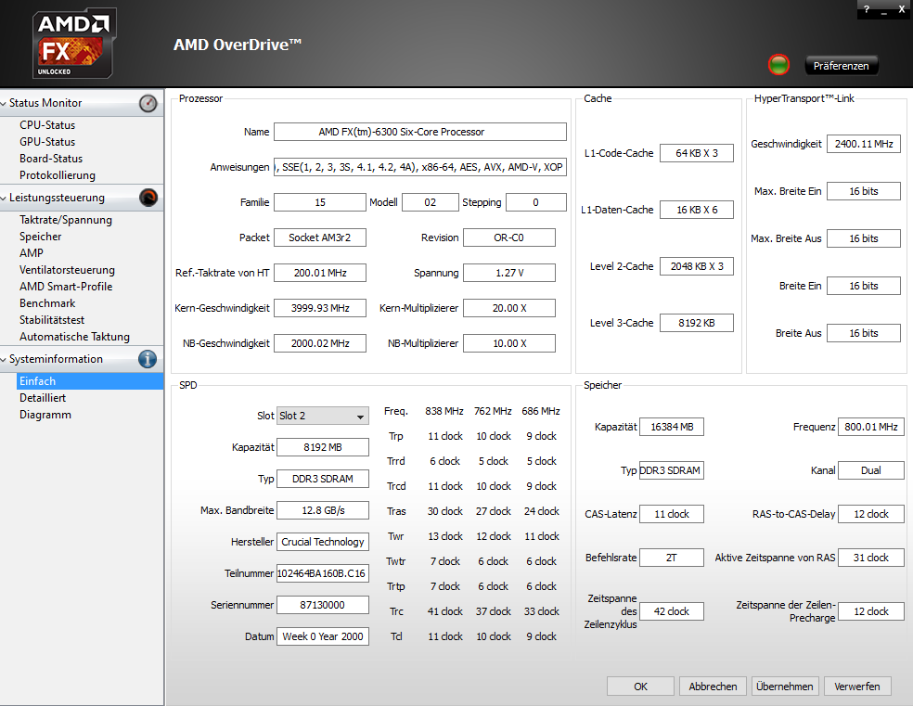Open Automatische Taktung page
The image size is (913, 706).
pyautogui.click(x=74, y=337)
